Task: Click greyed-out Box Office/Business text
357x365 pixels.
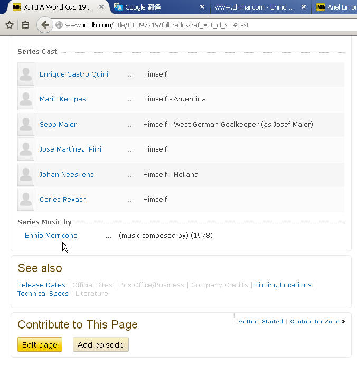Action: pyautogui.click(x=152, y=285)
